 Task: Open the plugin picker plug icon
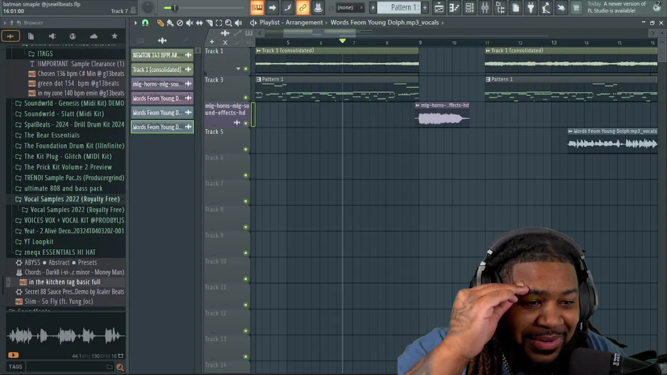pyautogui.click(x=530, y=7)
